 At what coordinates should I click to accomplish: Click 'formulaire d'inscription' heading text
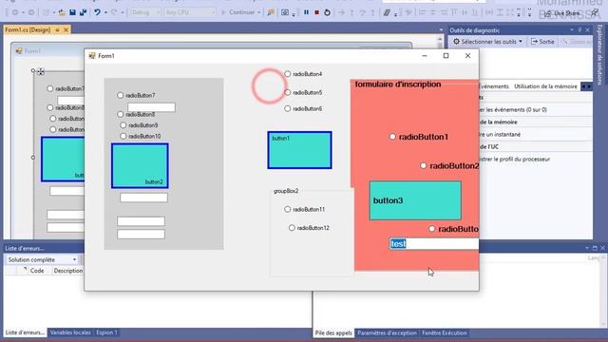tap(398, 85)
